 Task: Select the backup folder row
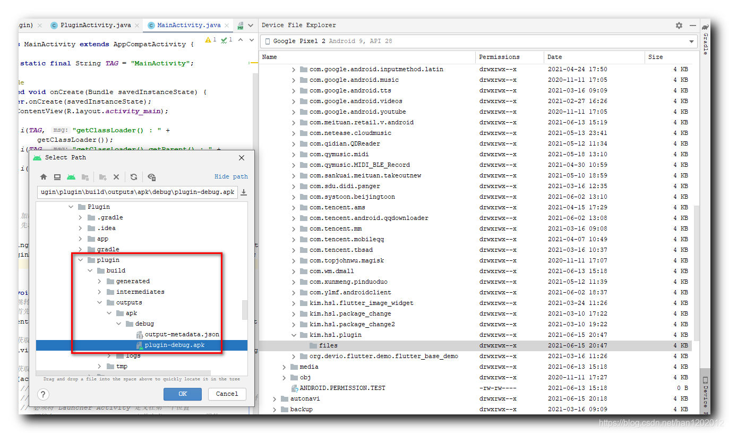[x=476, y=409]
